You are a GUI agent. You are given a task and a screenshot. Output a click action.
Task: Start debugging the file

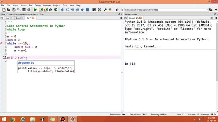[x=62, y=10]
